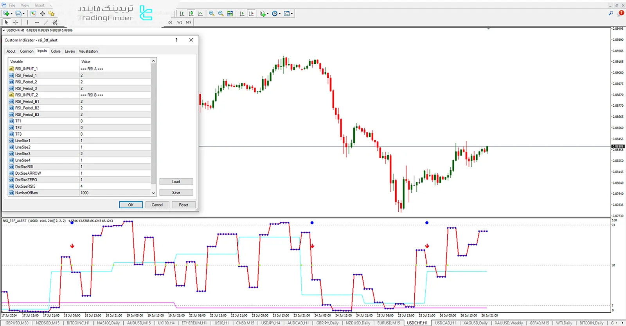The image size is (626, 326).
Task: Choose the trendline drawing tool
Action: coord(46,23)
